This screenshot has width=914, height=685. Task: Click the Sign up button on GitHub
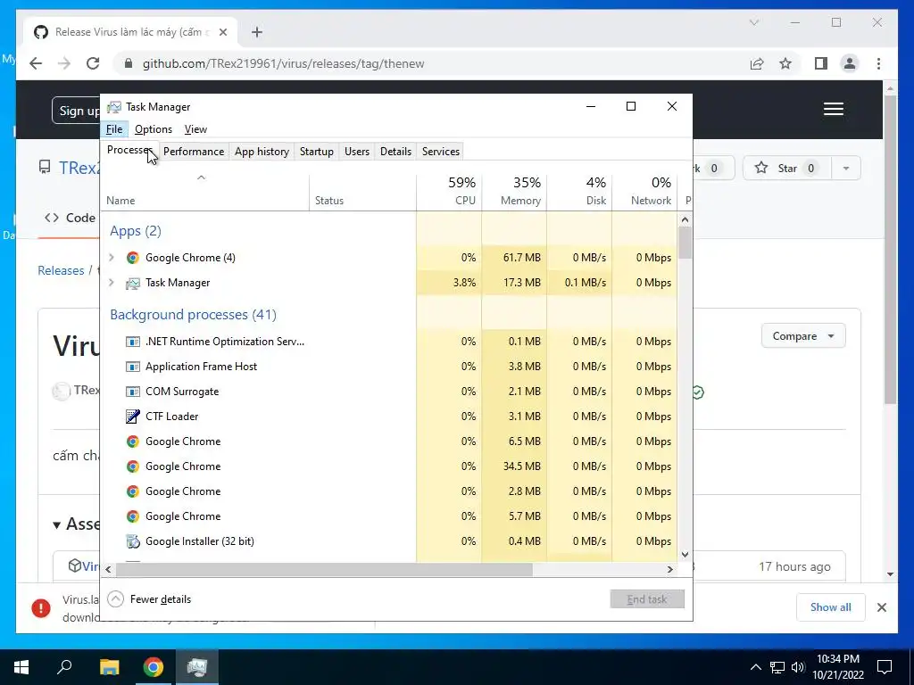point(79,111)
